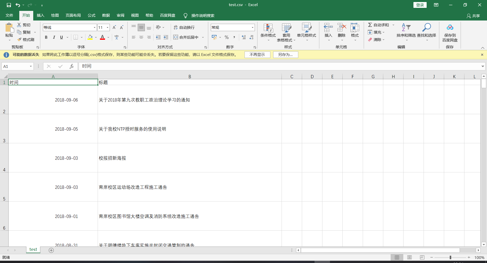Viewport: 487px width, 263px height.
Task: Click the 共享 share button
Action: pos(473,16)
